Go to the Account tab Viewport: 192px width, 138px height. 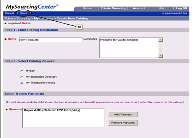click(139, 8)
